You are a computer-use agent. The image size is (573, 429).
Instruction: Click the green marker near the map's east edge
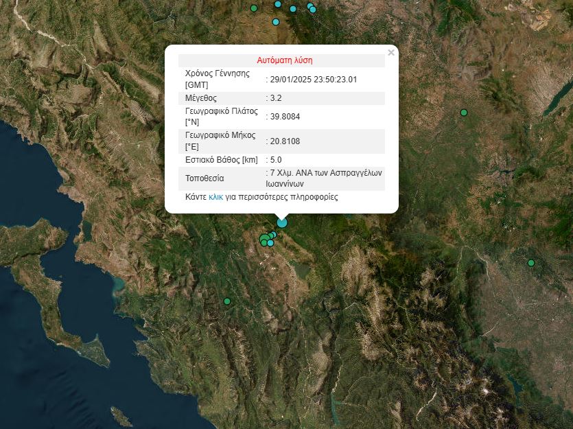point(531,263)
